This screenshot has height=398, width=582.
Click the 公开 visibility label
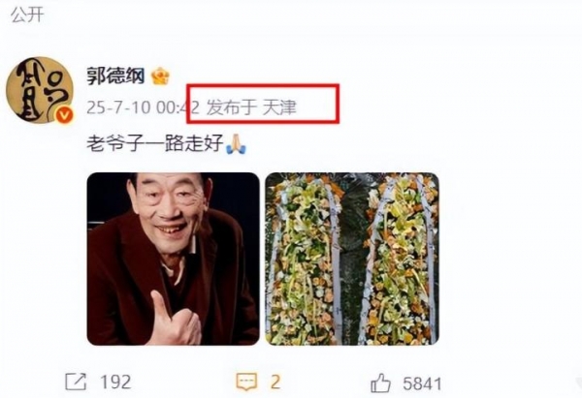[x=27, y=15]
